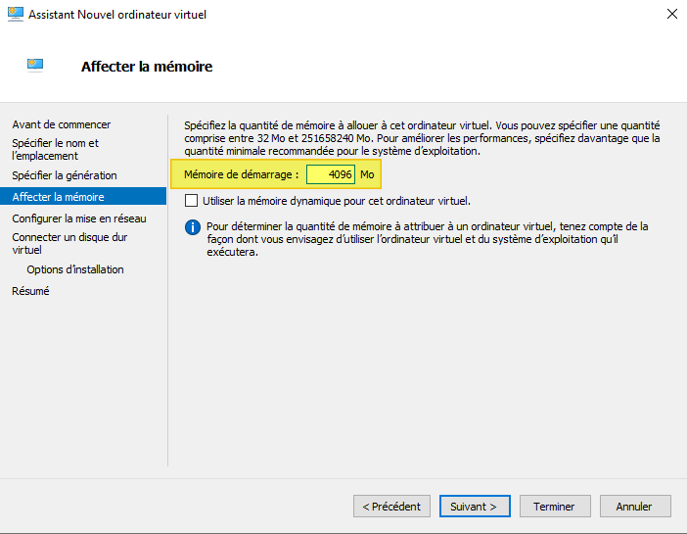The image size is (687, 534).
Task: Click the Terminer button
Action: pyautogui.click(x=555, y=507)
